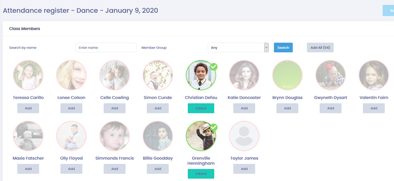Select Teressa Carillo's profile photo
Screen dimensions: 394x181
pyautogui.click(x=28, y=75)
